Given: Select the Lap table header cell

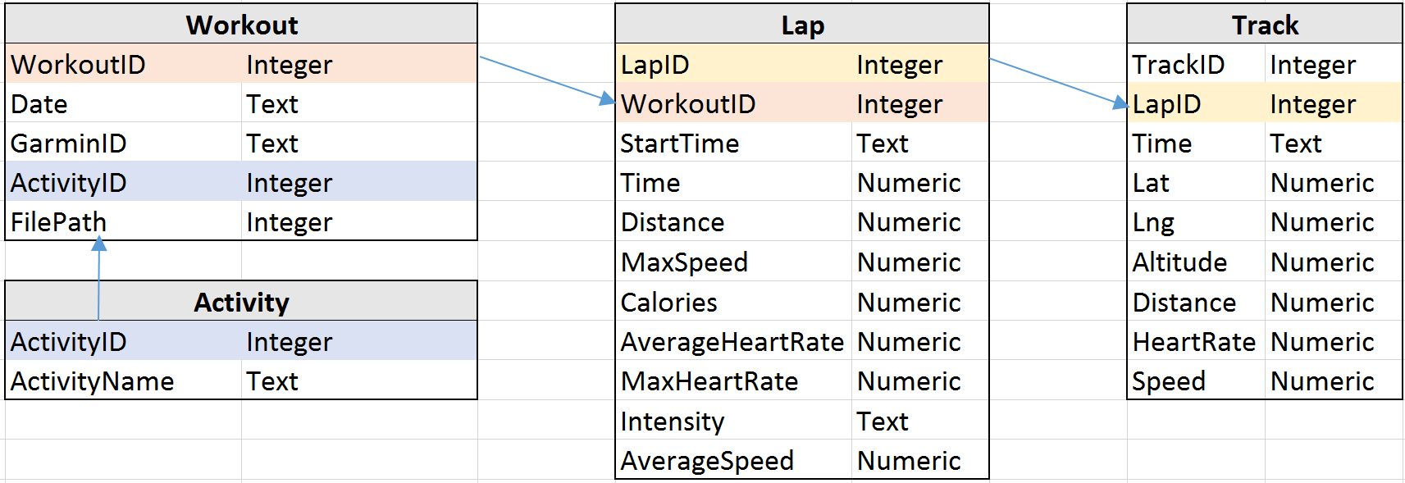Looking at the screenshot, I should point(802,25).
